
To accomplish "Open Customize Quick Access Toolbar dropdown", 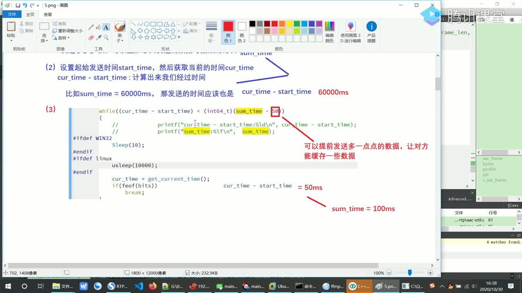I will [x=38, y=6].
